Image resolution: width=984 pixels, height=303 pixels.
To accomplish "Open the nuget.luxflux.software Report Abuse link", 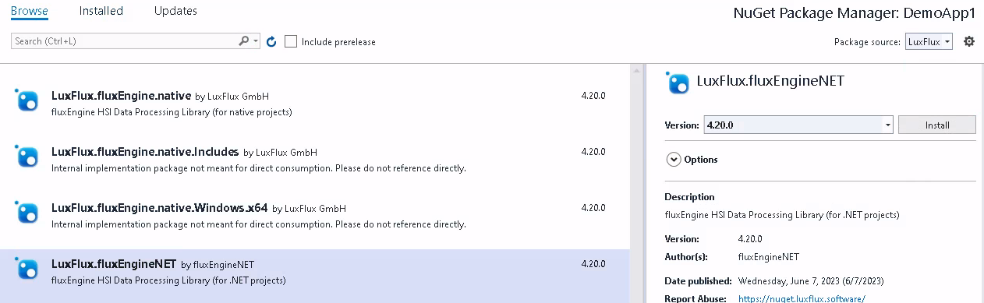I will tap(801, 298).
